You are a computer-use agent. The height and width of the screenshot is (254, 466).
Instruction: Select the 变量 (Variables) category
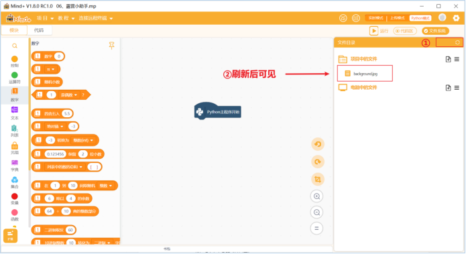tap(15, 199)
